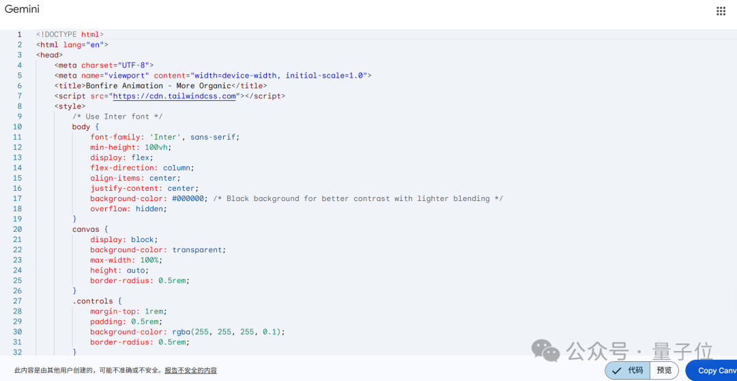This screenshot has width=737, height=381.
Task: Follow the cdn.tailwindcss.com URL in code
Action: pos(174,96)
